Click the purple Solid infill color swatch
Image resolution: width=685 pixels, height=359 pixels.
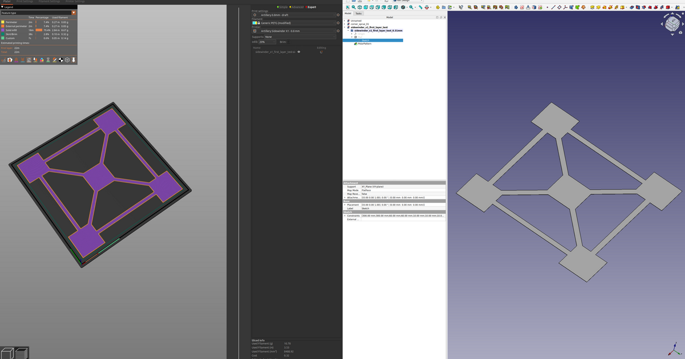click(x=3, y=30)
